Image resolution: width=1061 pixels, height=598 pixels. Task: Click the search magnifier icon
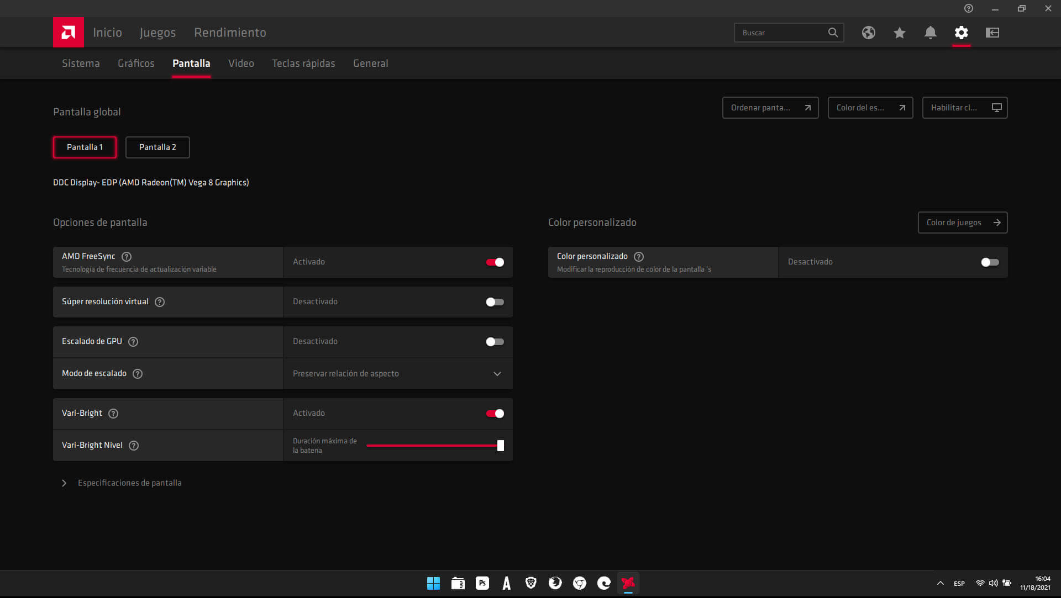pyautogui.click(x=833, y=33)
